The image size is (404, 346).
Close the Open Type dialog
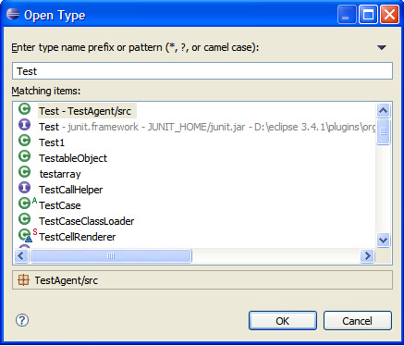pyautogui.click(x=389, y=15)
